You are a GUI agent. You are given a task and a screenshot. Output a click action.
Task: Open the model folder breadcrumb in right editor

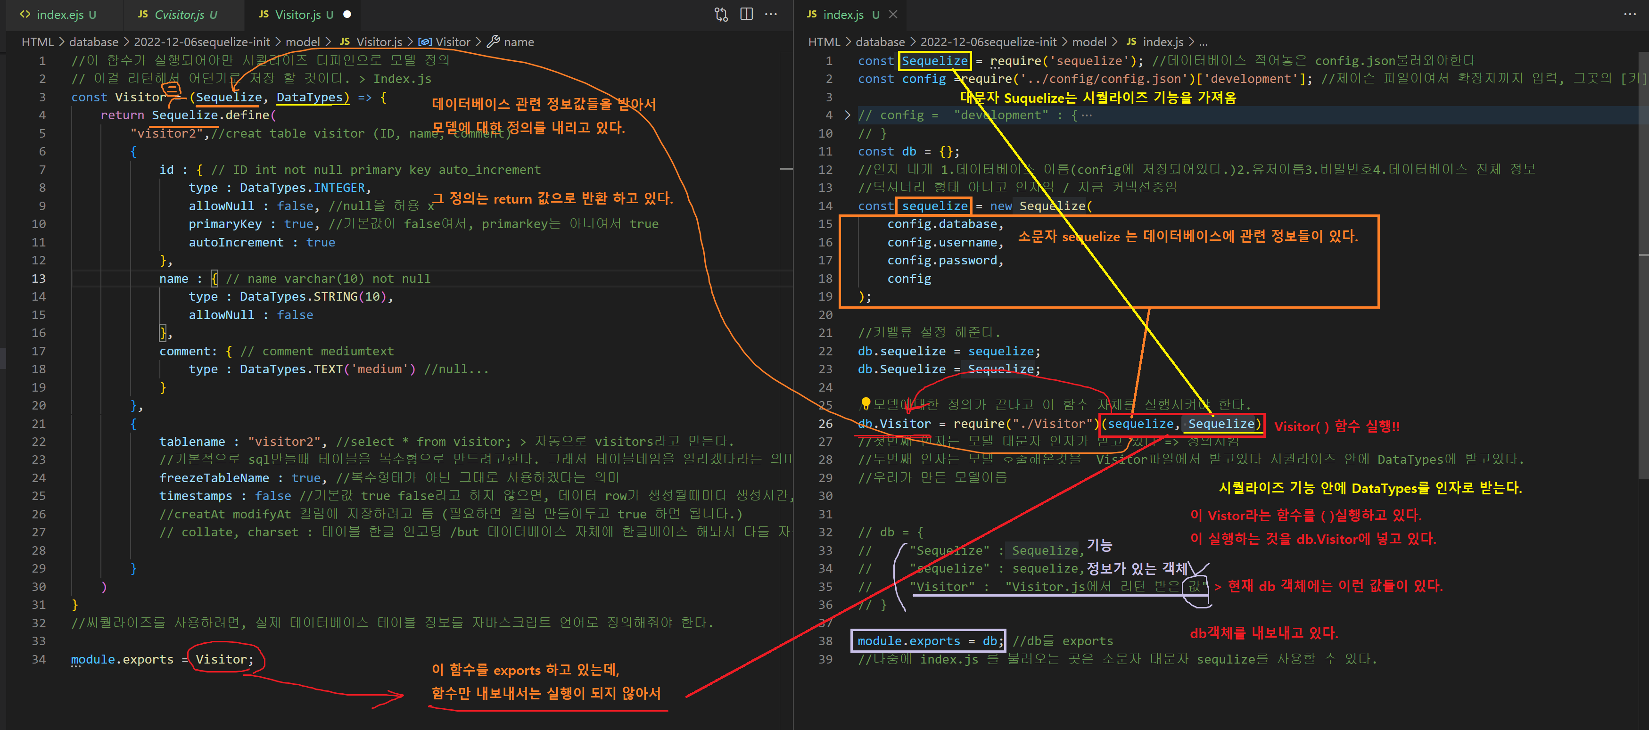(x=1089, y=42)
